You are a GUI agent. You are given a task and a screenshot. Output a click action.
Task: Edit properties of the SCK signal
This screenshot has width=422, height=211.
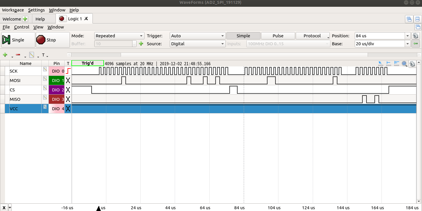(x=45, y=69)
